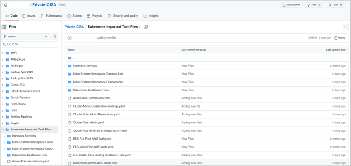Open Cluster-Role-Admin.yaml file
Viewport: 351px width, 166px height.
click(x=88, y=123)
